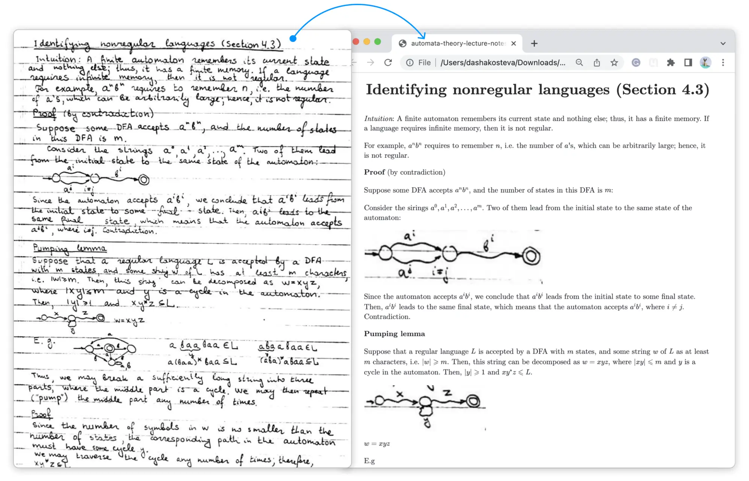
Task: Navigate forward in browser history
Action: (370, 63)
